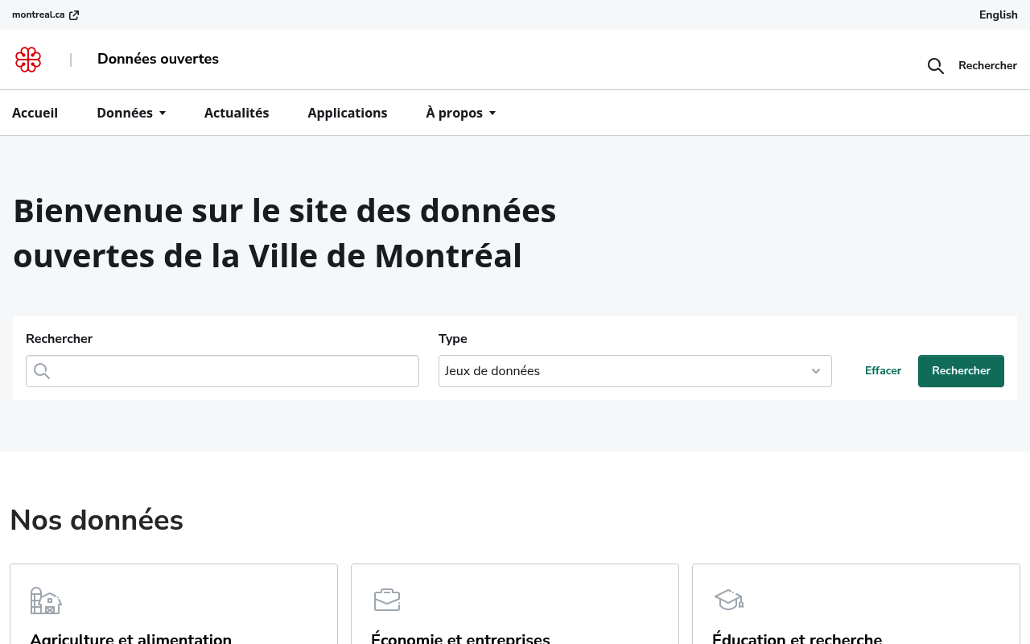
Task: Click the external link icon beside montreal.ca
Action: (74, 15)
